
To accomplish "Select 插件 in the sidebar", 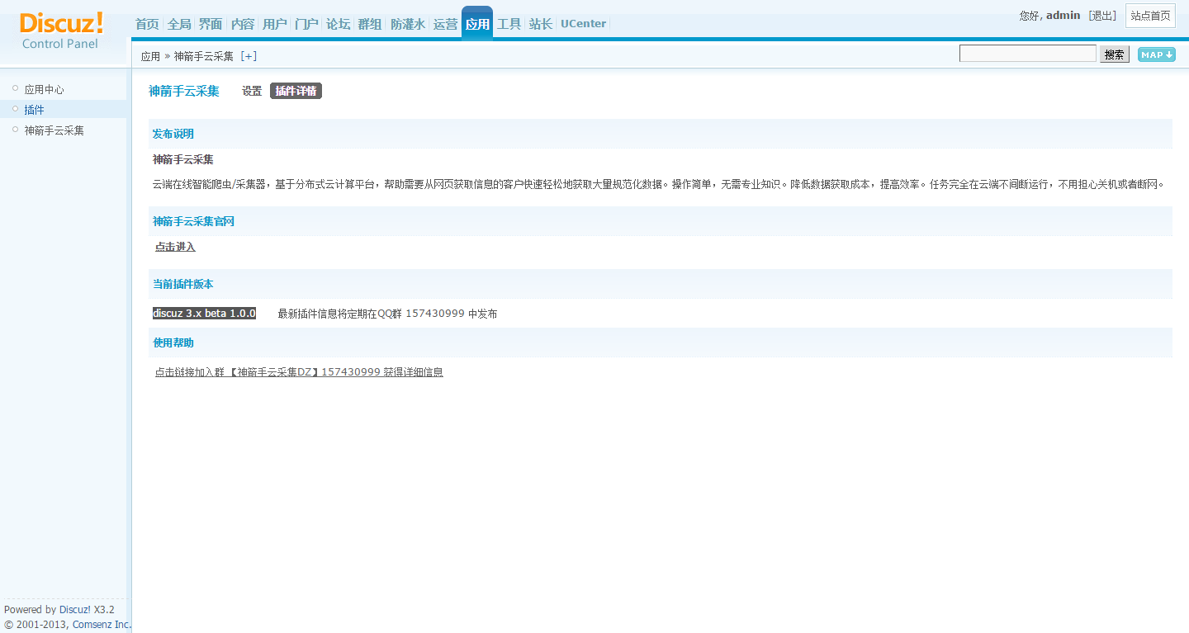I will coord(34,110).
